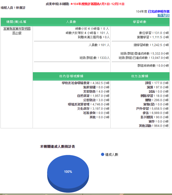Click 參訪 6,989.0 小時 row
172x195 pixels.
156,113
